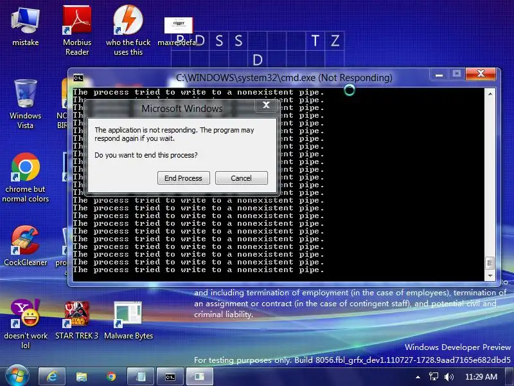The width and height of the screenshot is (514, 386).
Task: Click the cmd scrollbar down arrow
Action: click(x=490, y=276)
